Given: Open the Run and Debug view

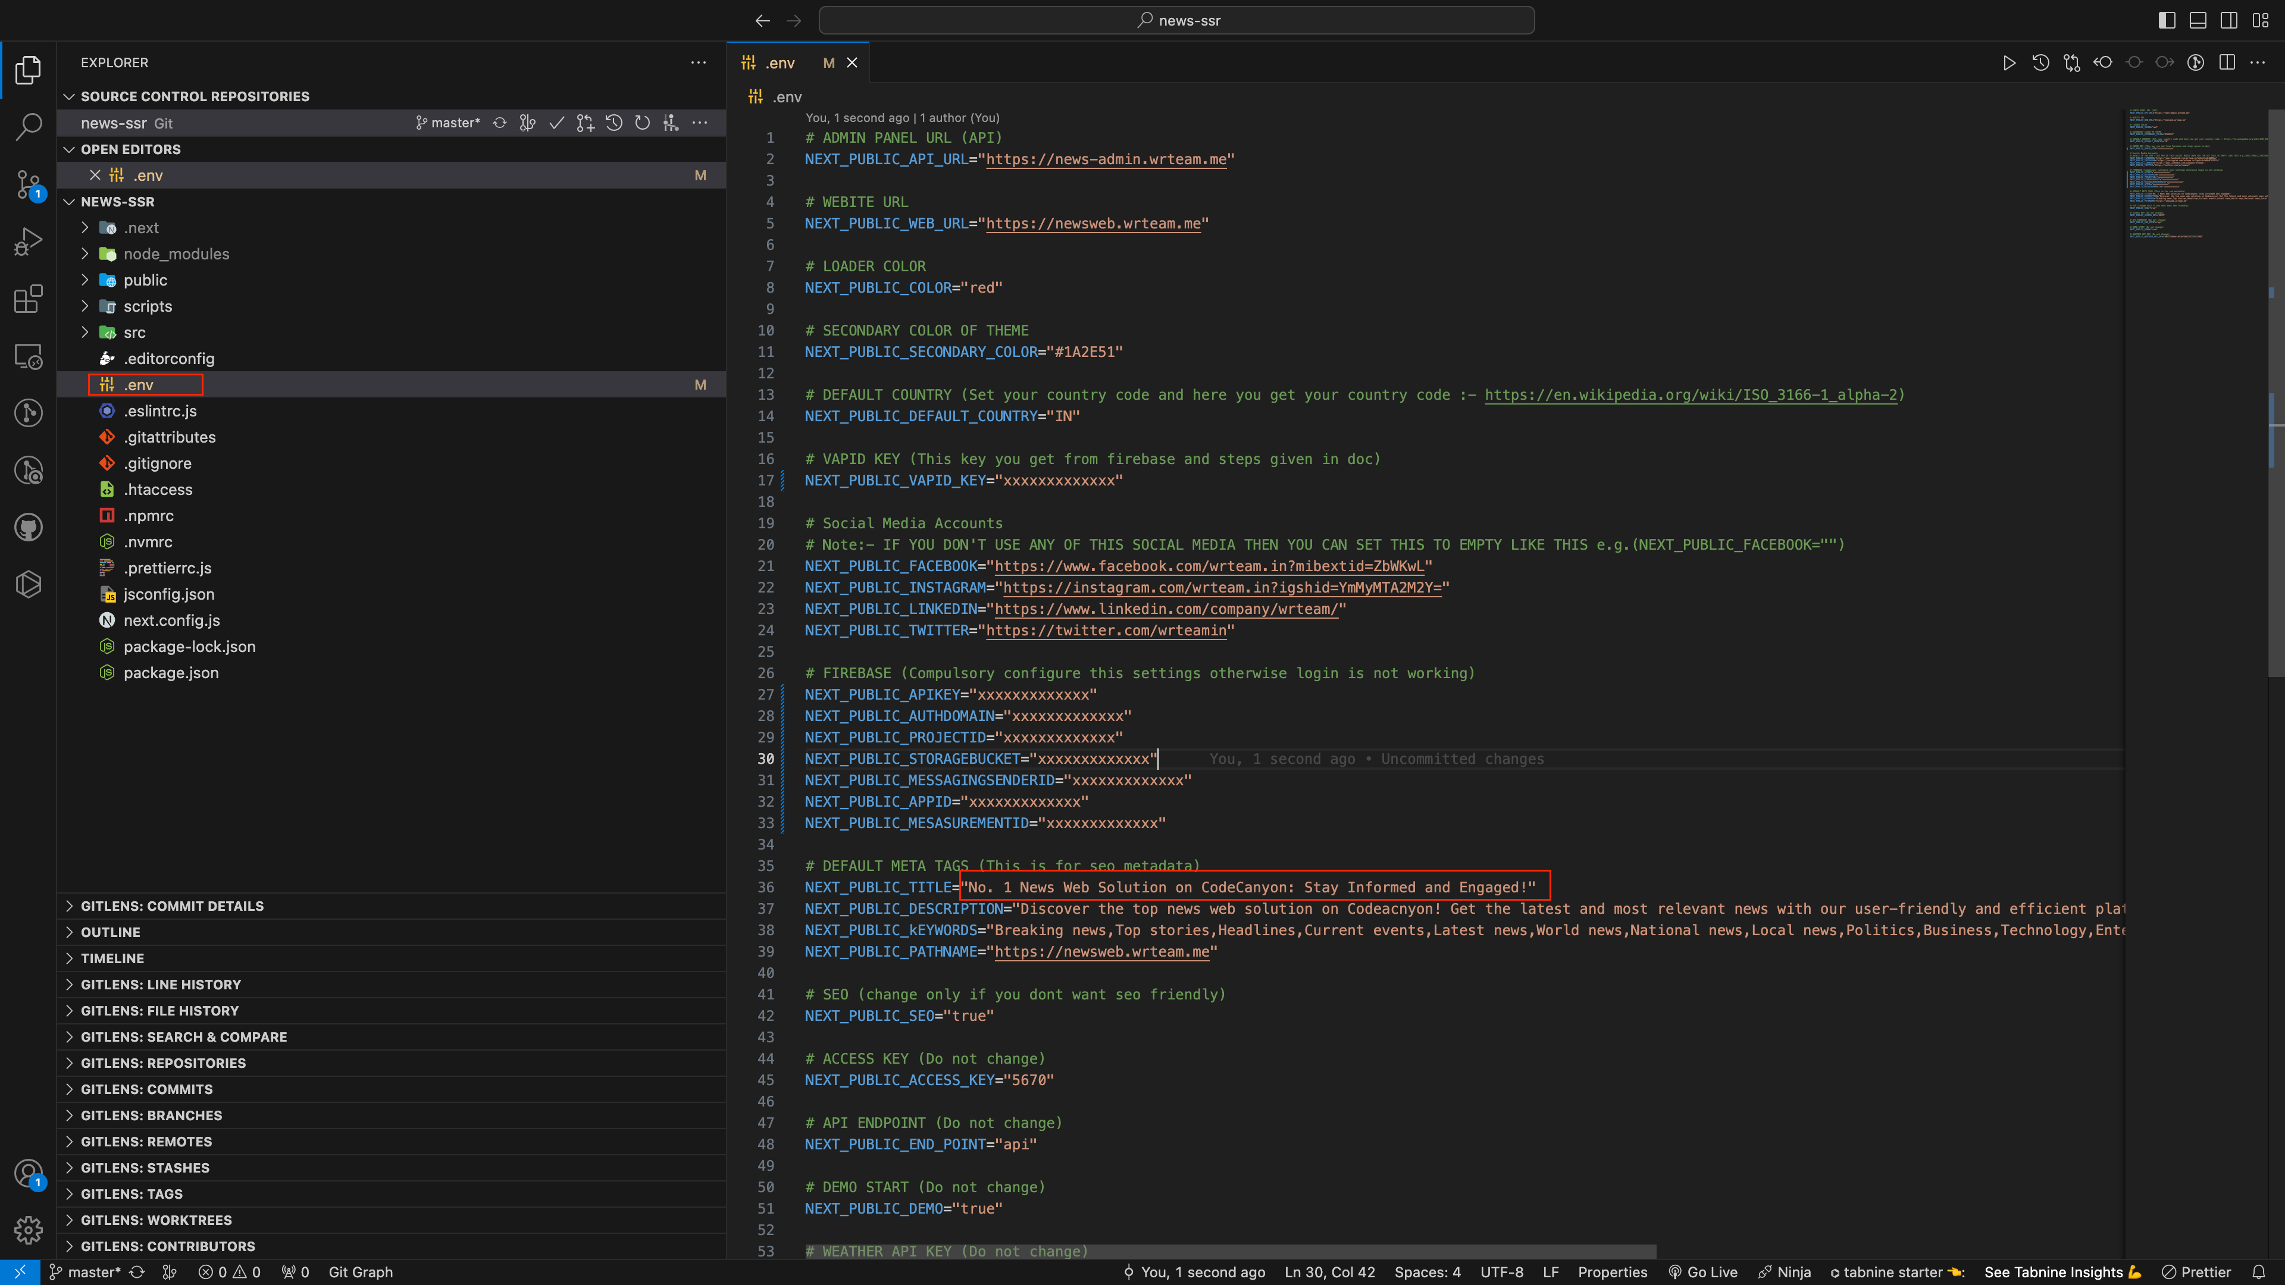Looking at the screenshot, I should tap(29, 241).
